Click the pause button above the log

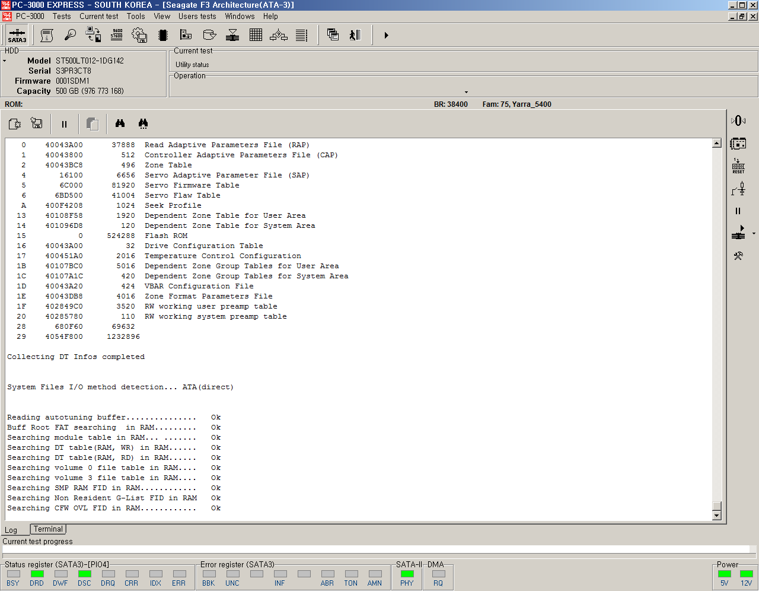[x=64, y=124]
